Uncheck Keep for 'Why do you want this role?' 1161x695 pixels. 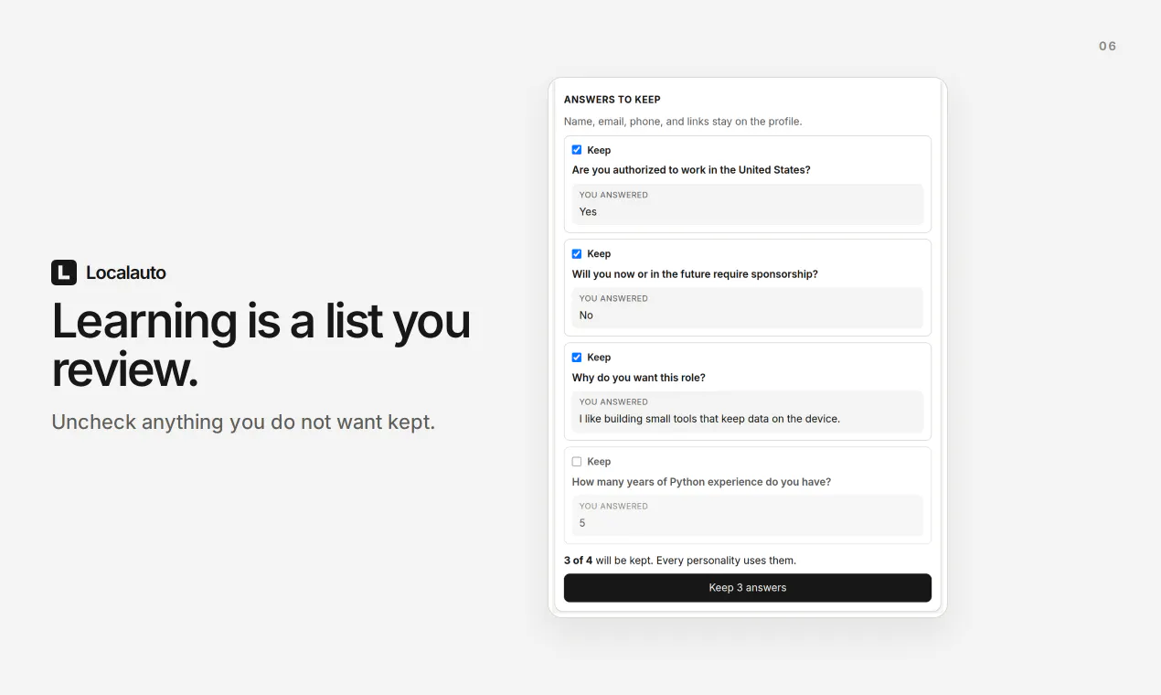tap(577, 358)
